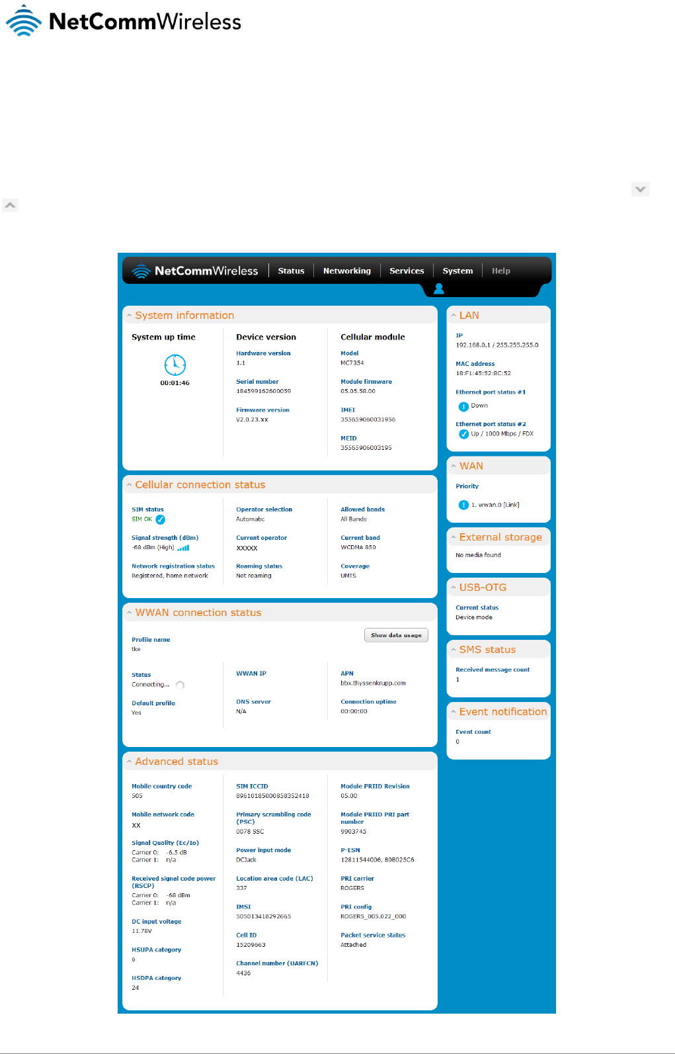Image resolution: width=675 pixels, height=1054 pixels.
Task: Open the System menu
Action: 457,271
